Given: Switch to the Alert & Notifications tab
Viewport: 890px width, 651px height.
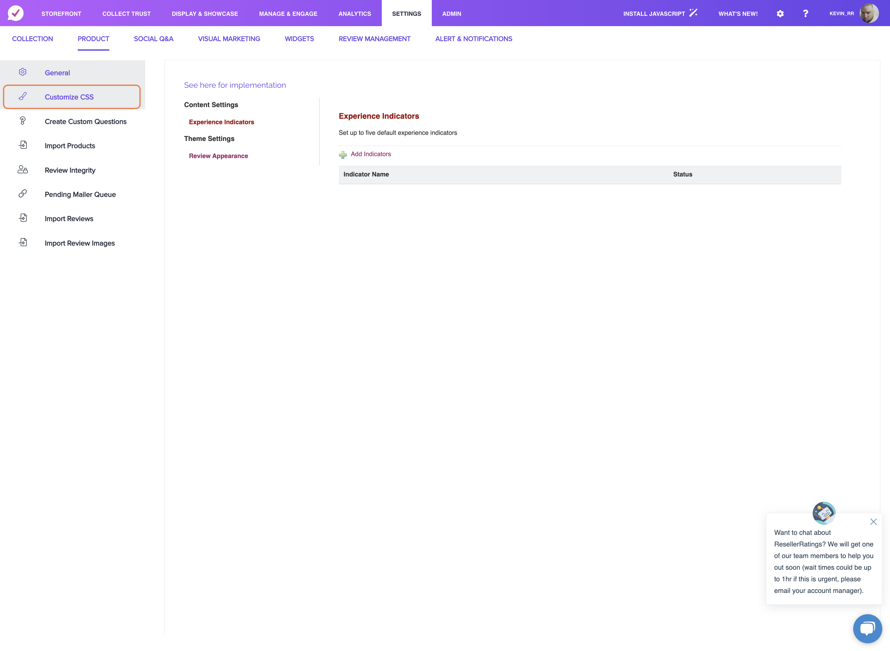Looking at the screenshot, I should click(474, 39).
